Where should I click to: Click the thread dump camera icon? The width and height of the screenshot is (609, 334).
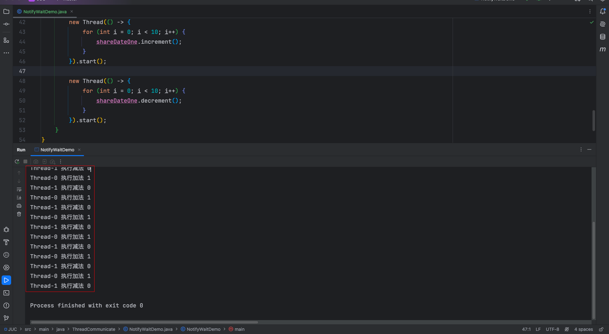pyautogui.click(x=36, y=161)
